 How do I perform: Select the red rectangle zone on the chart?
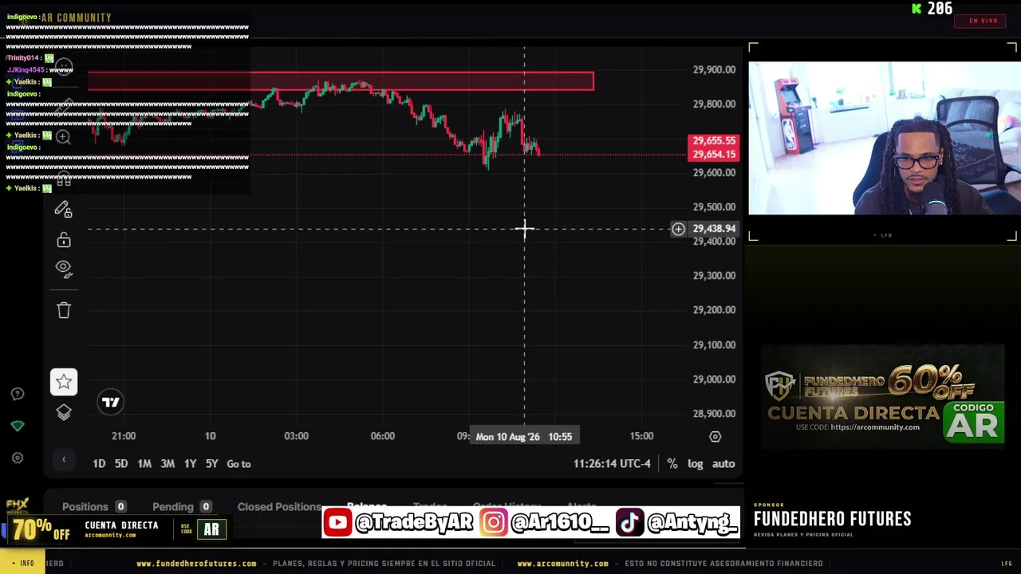point(341,81)
